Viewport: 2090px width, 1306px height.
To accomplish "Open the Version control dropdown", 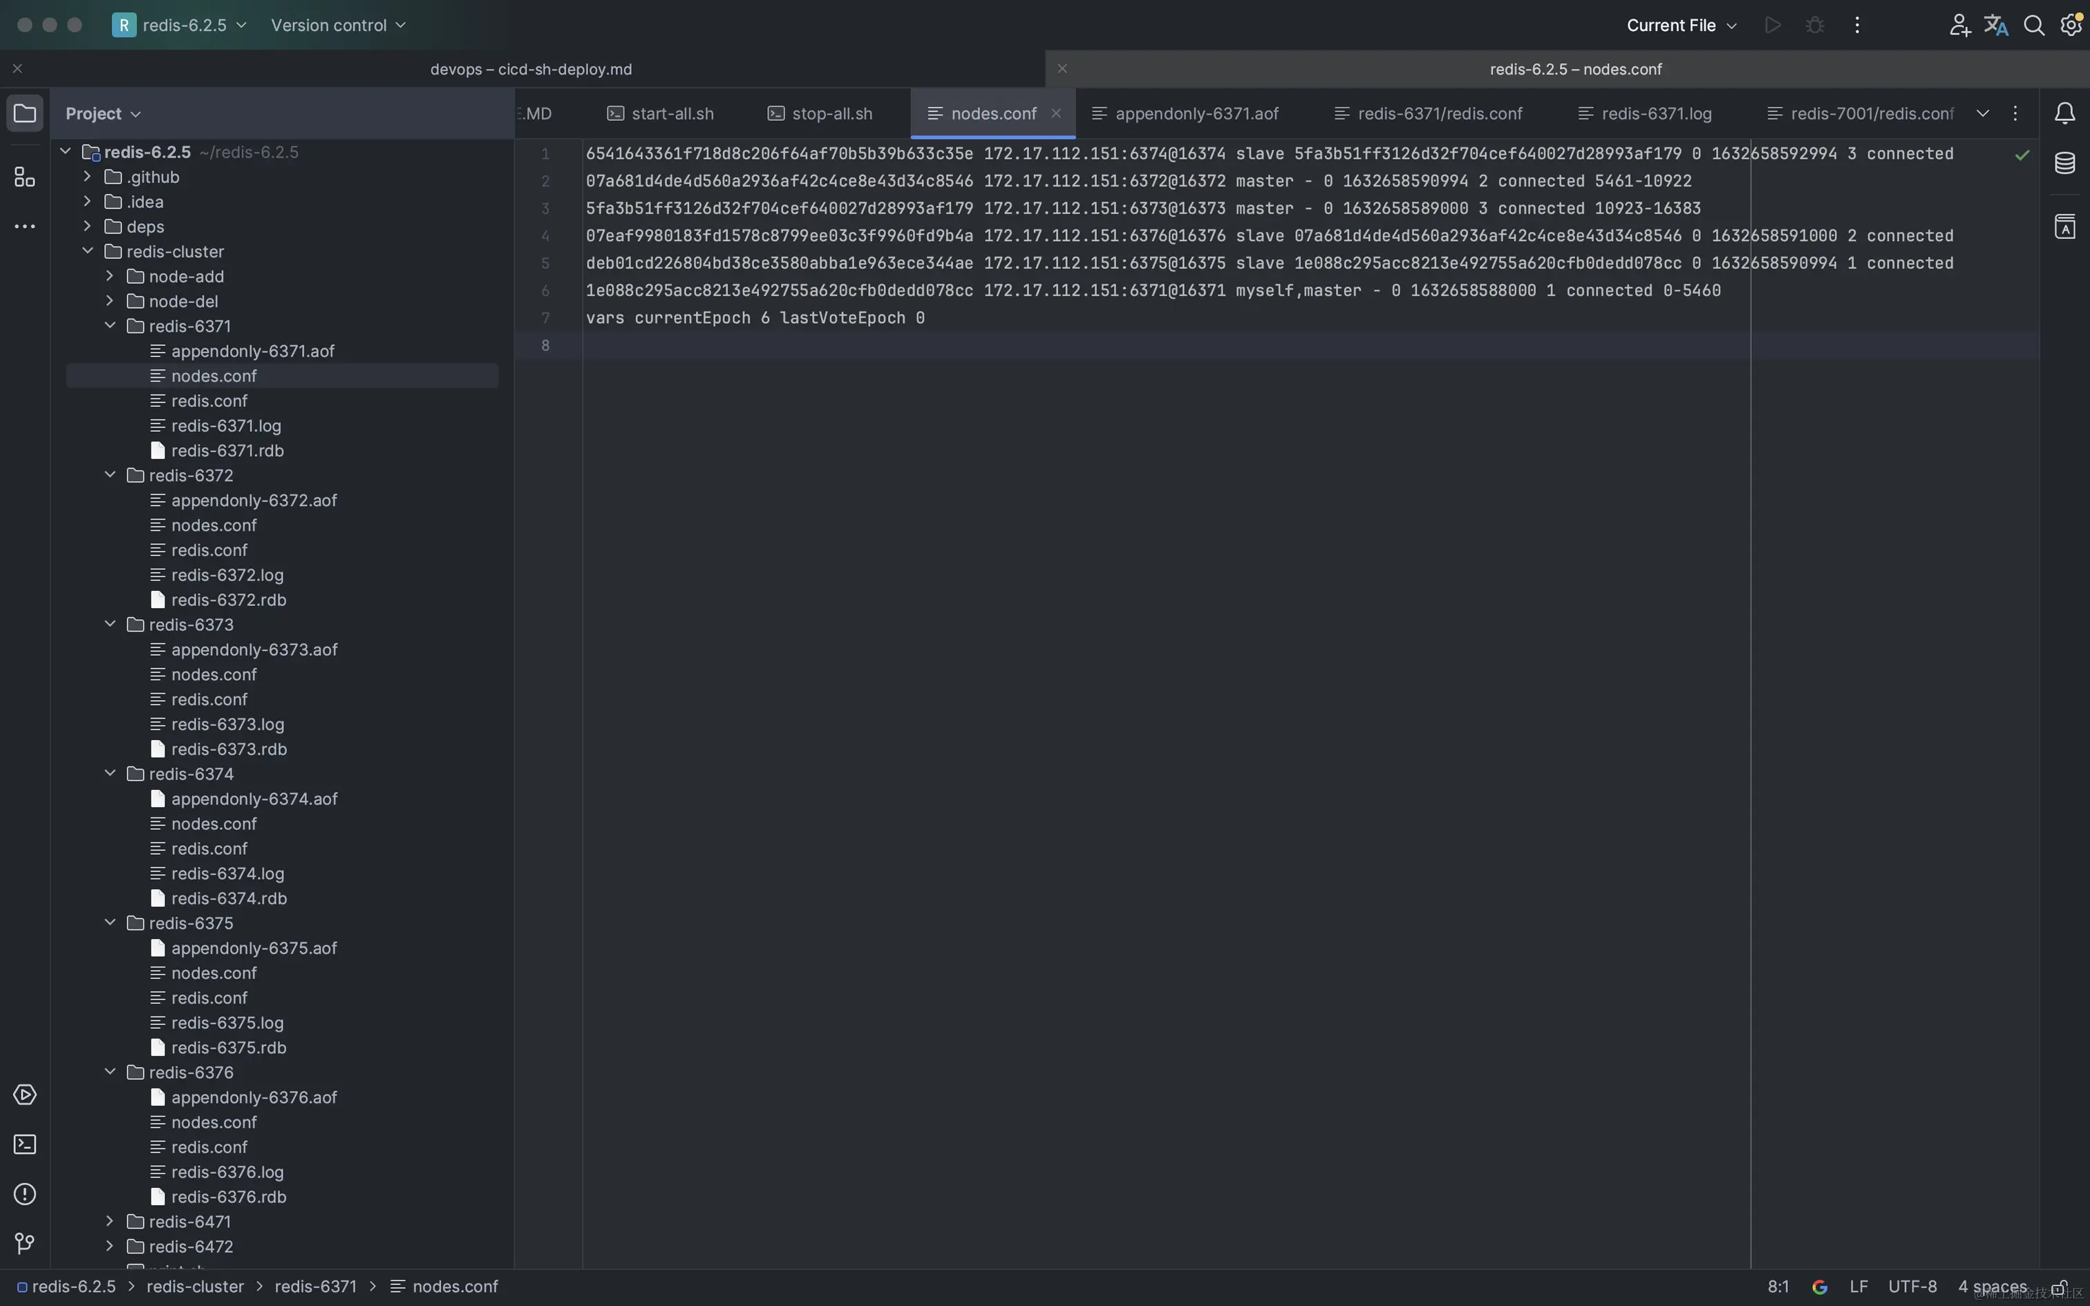I will click(x=338, y=25).
